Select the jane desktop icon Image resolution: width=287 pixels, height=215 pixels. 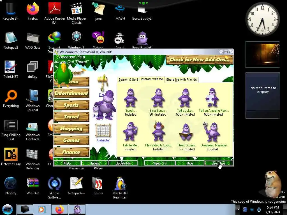98,11
